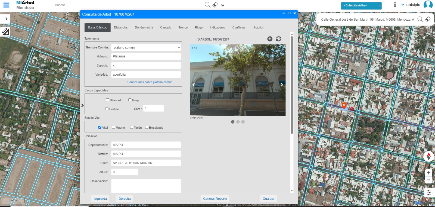Open the Historial tab
Viewport: 435px width, 207px height.
[258, 27]
